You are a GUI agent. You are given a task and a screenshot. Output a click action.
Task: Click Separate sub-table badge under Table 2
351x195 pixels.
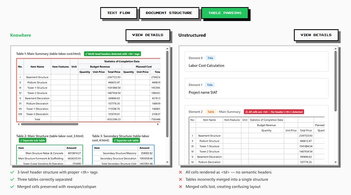coord(33,141)
